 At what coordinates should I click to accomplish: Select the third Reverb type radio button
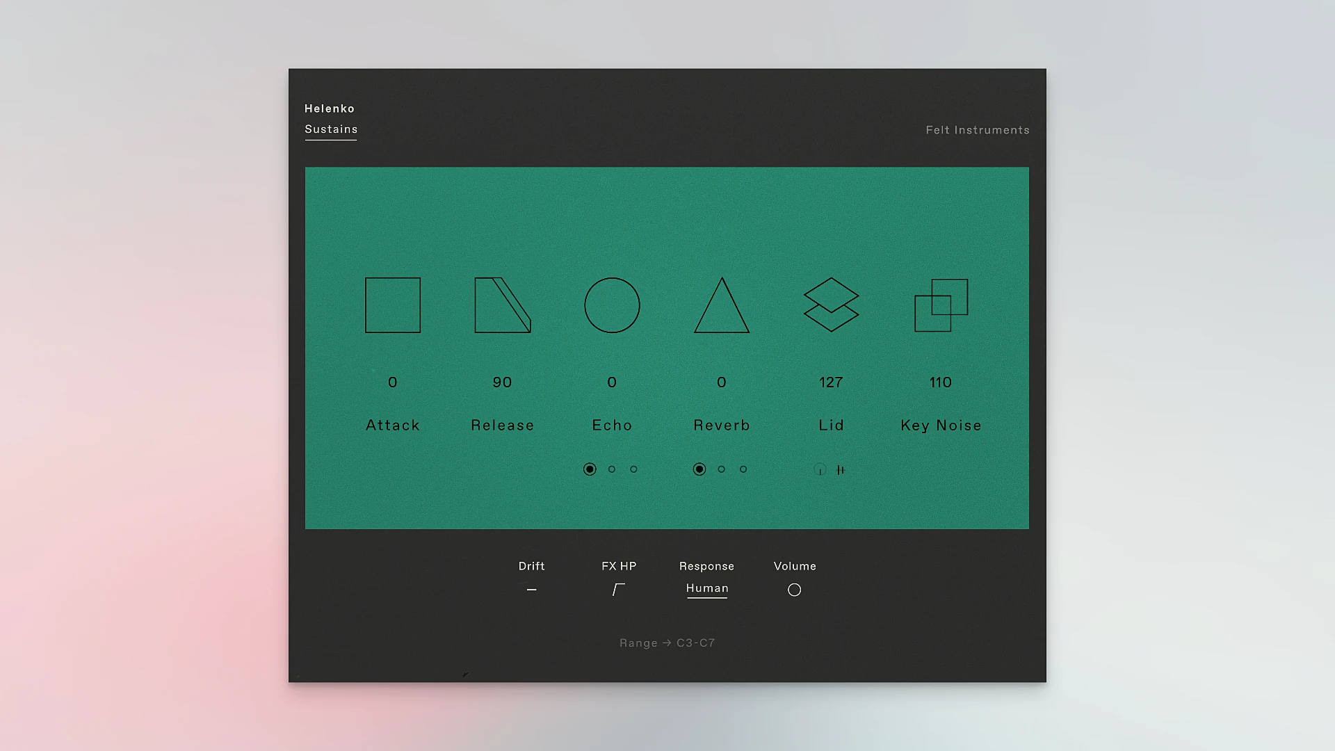click(x=743, y=469)
